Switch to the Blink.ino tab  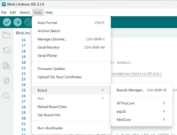coord(23,33)
